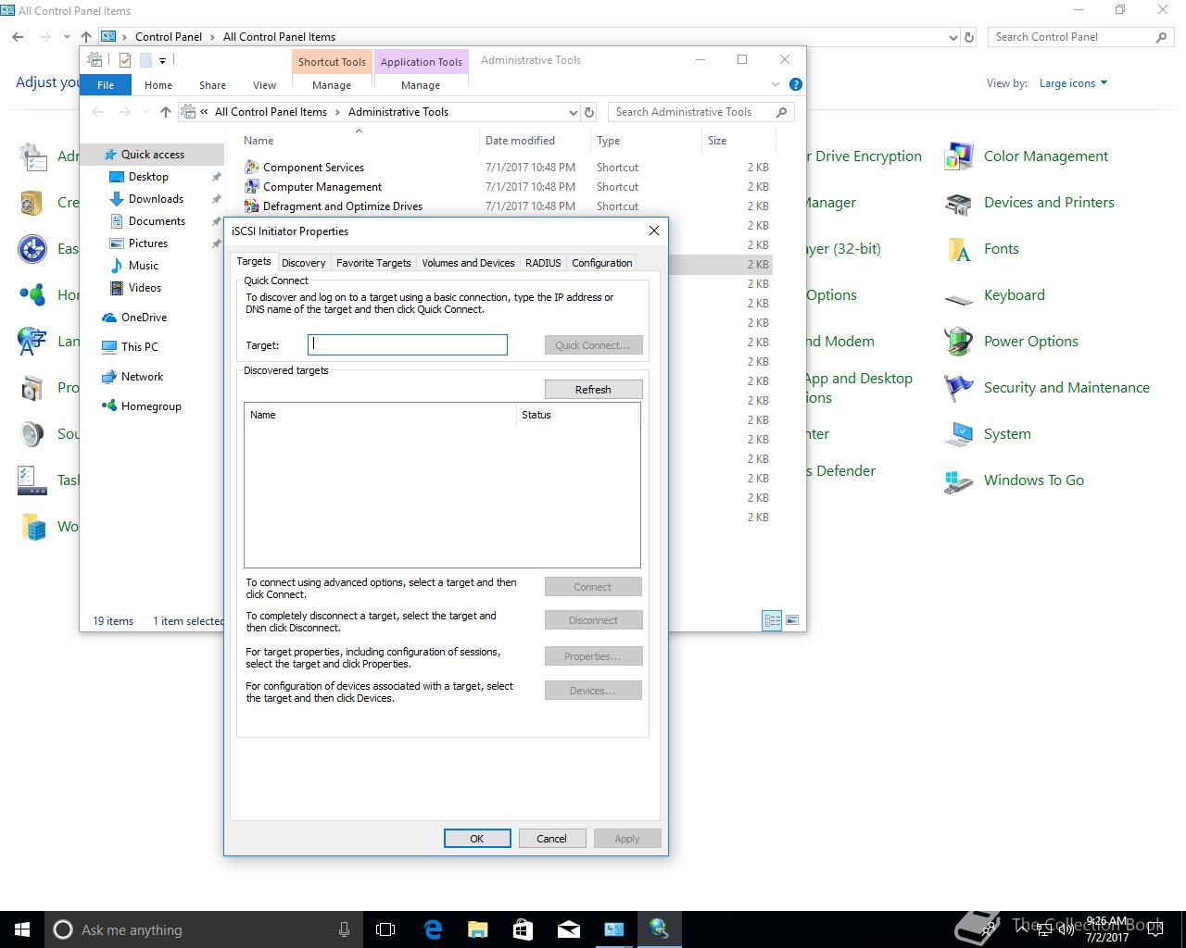Expand the ribbon with the chevron
1186x948 pixels.
coord(776,84)
